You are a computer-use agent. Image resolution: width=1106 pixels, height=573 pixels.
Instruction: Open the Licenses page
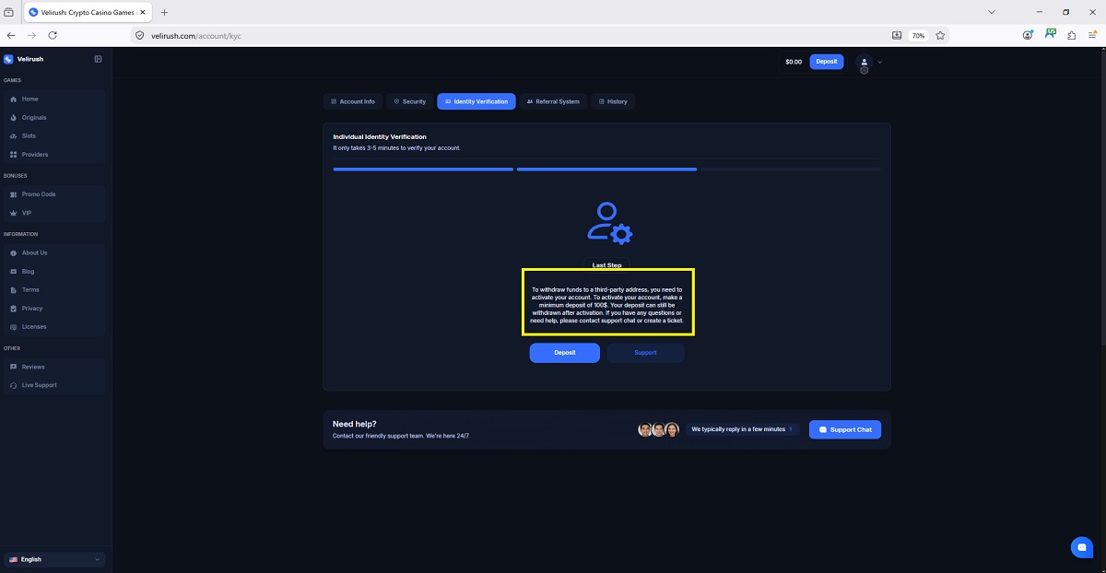point(55,327)
